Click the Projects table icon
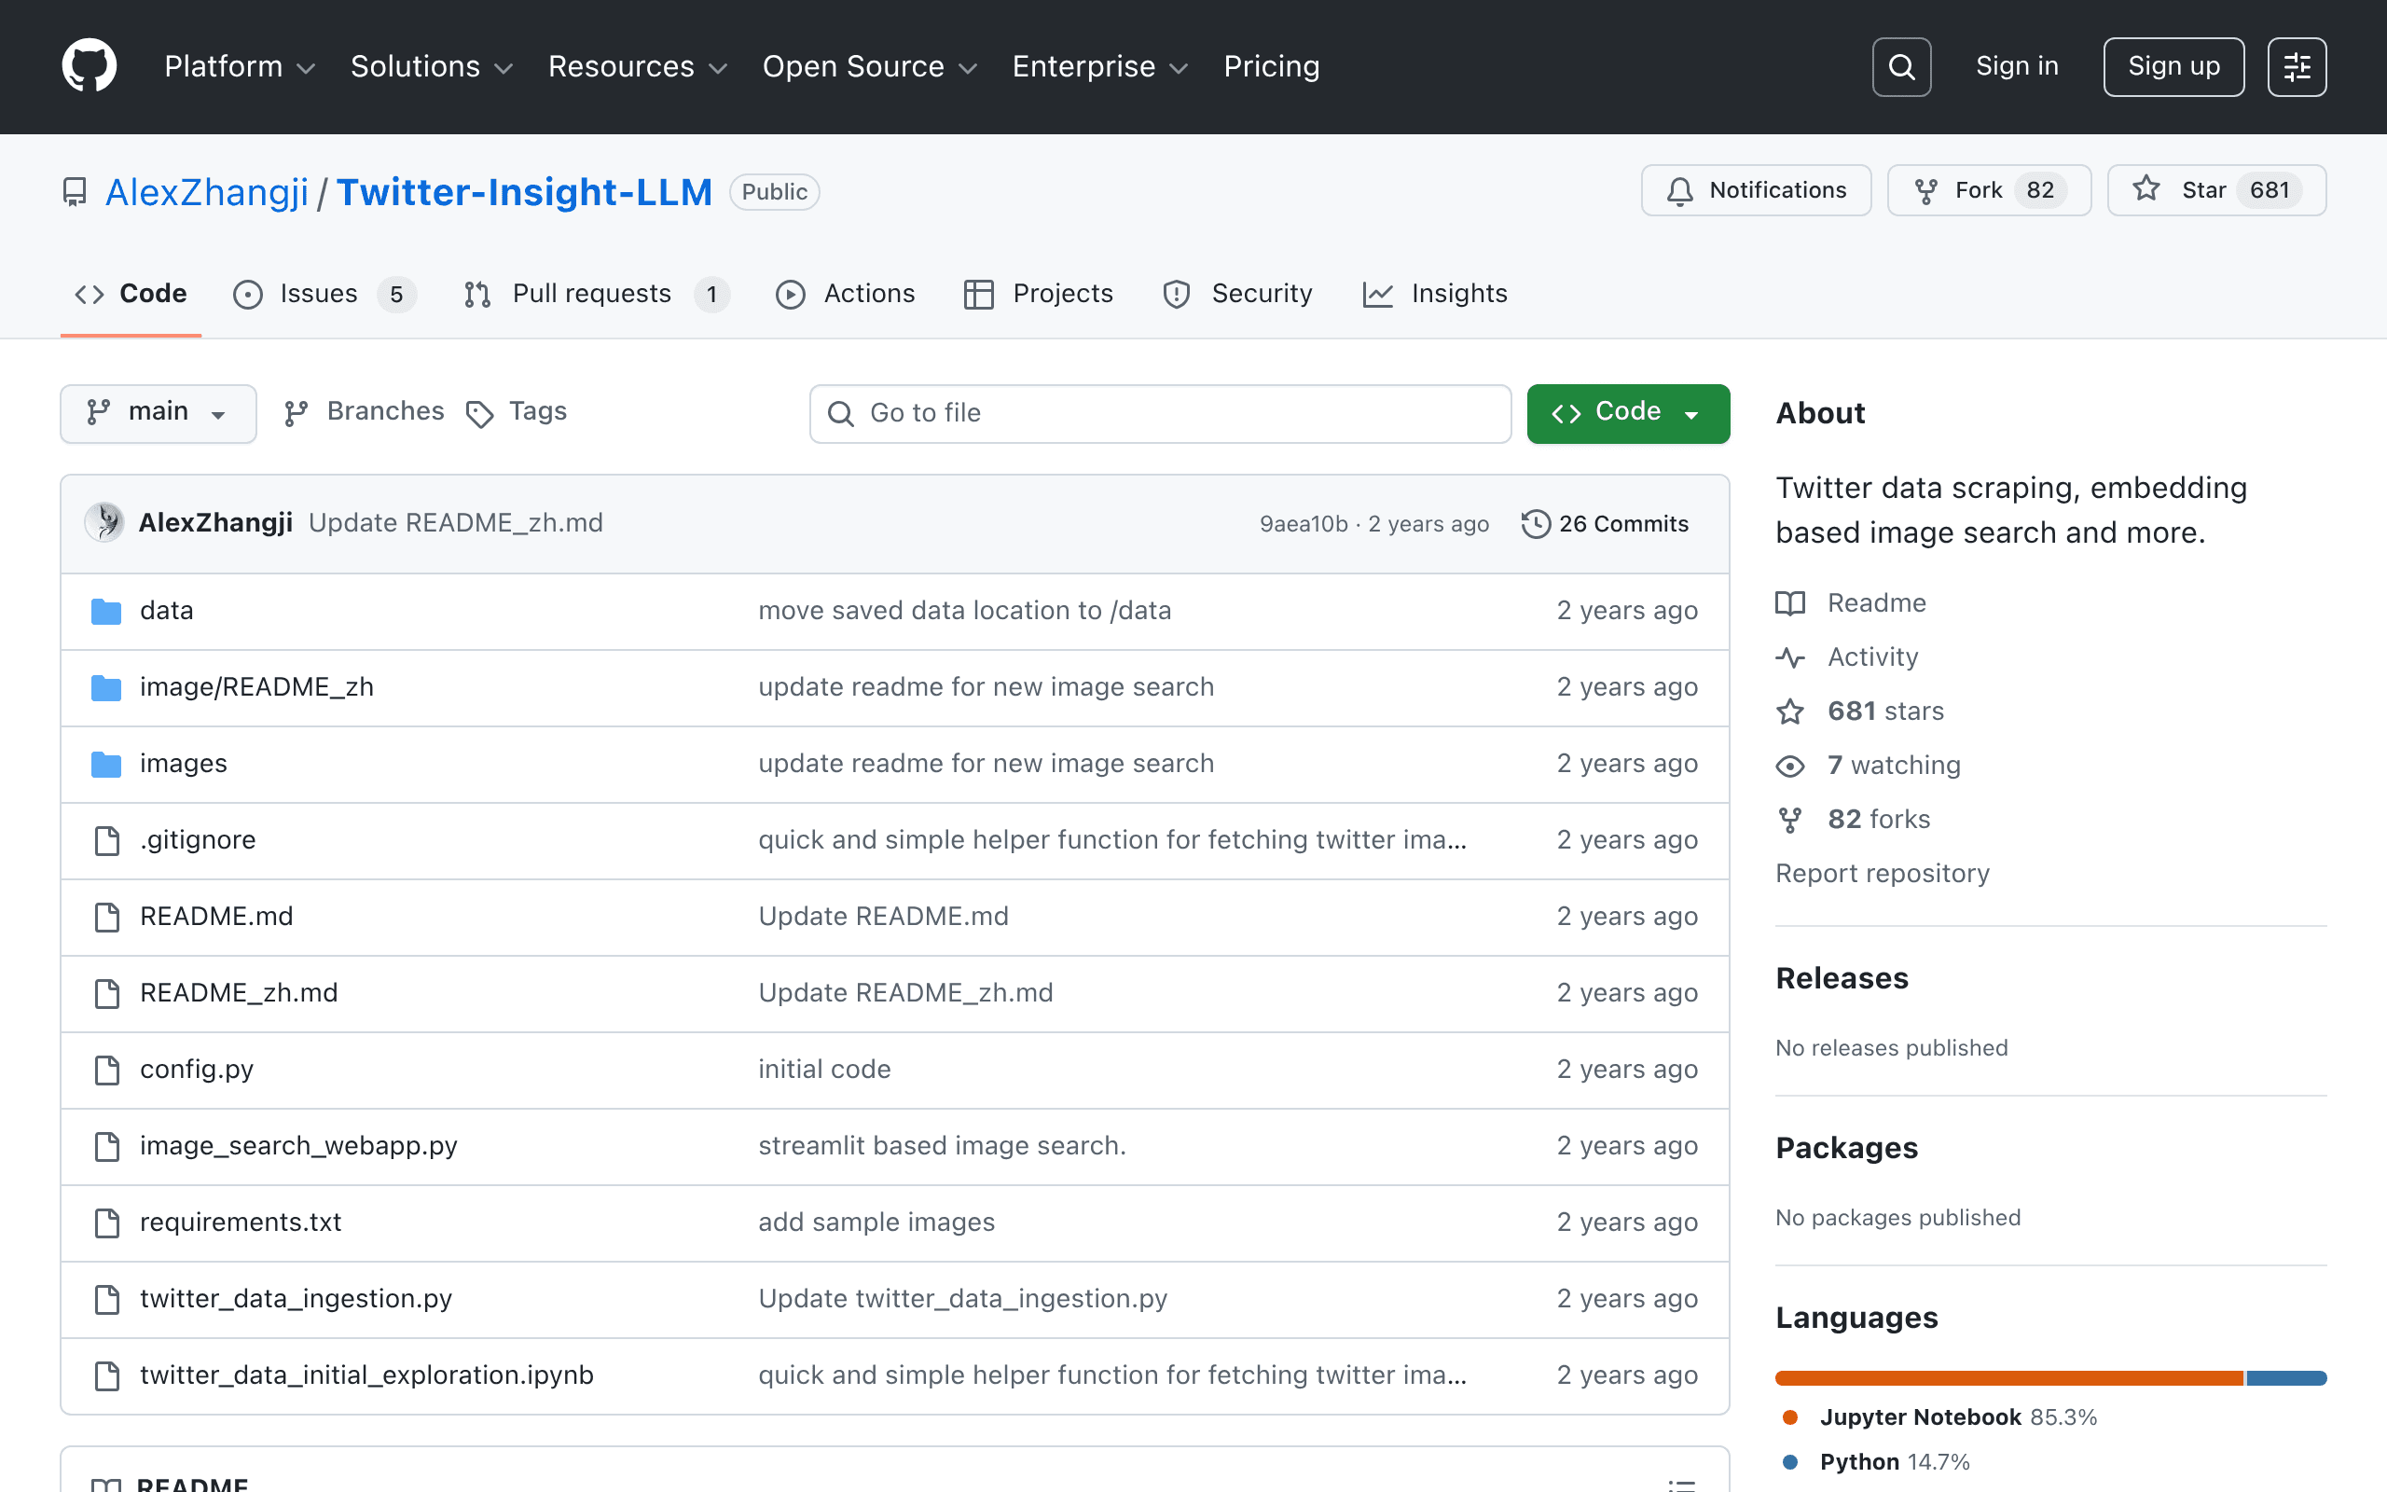 coord(978,294)
